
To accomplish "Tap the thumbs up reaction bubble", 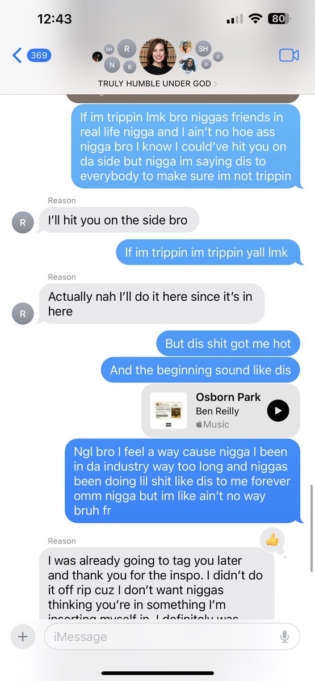I will point(272,541).
